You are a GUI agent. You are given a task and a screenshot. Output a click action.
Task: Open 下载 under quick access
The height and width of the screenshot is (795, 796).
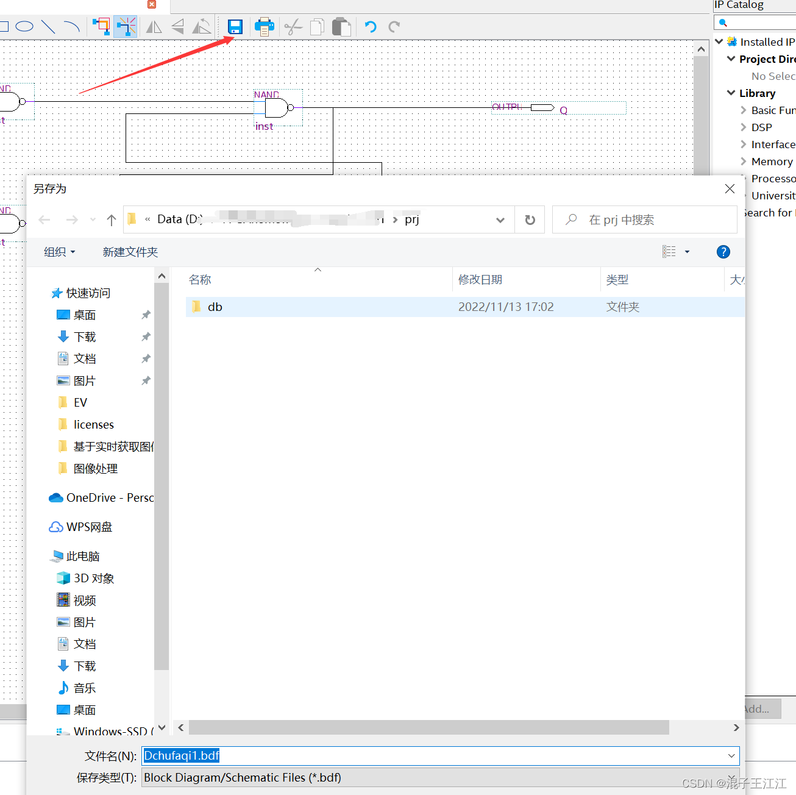tap(77, 337)
